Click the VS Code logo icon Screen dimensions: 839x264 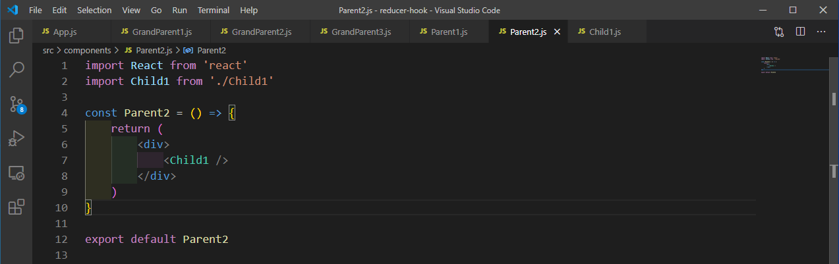click(x=13, y=11)
